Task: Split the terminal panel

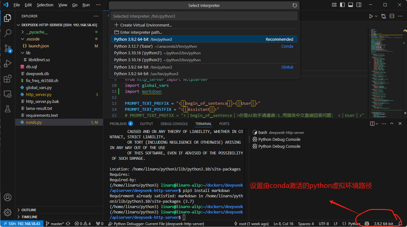Action: pyautogui.click(x=372, y=124)
